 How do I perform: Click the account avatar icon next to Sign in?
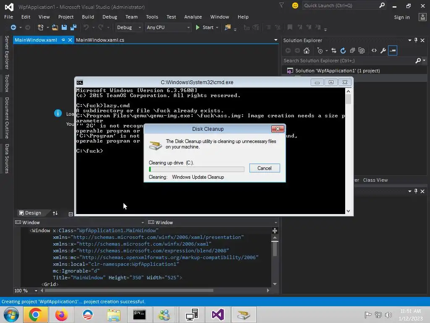click(x=422, y=17)
